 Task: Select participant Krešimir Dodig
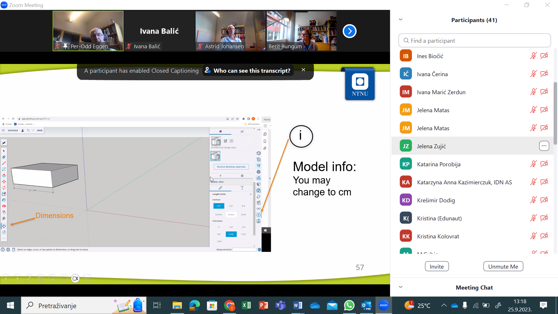click(472, 200)
